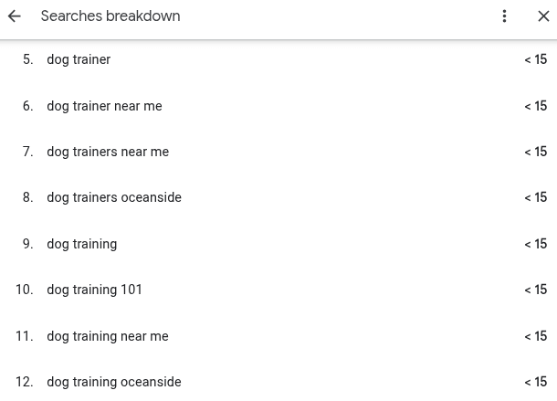557x401 pixels.
Task: Click the "dog training" search term
Action: click(82, 244)
